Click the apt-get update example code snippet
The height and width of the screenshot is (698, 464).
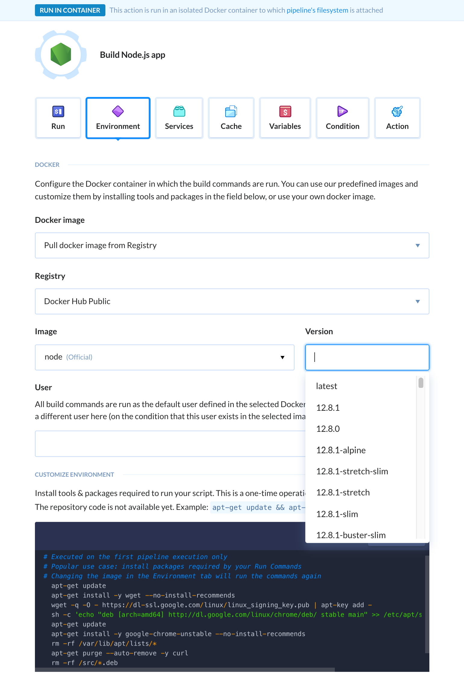(258, 507)
